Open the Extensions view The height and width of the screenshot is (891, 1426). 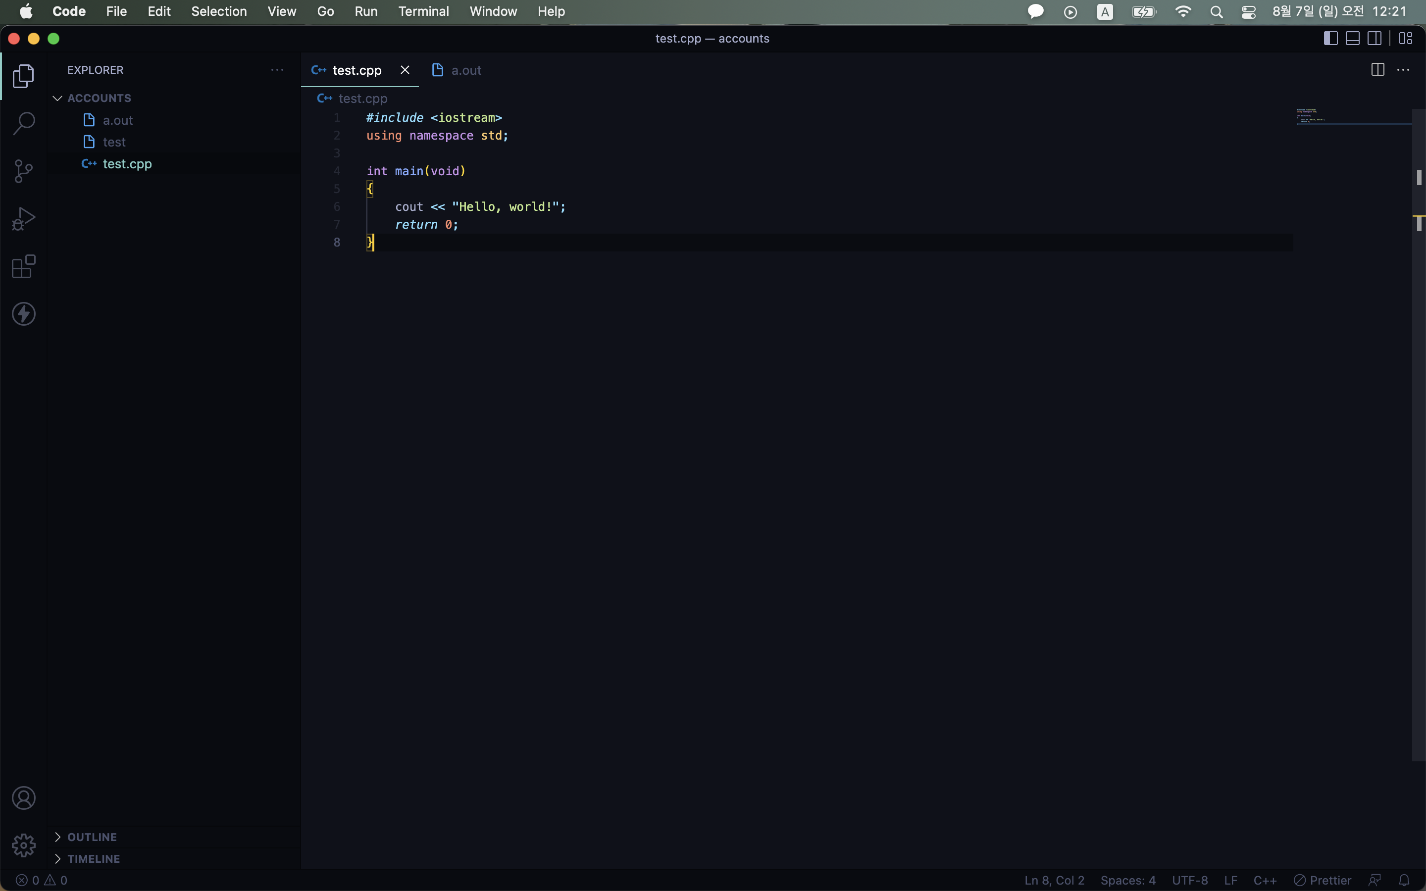tap(24, 266)
